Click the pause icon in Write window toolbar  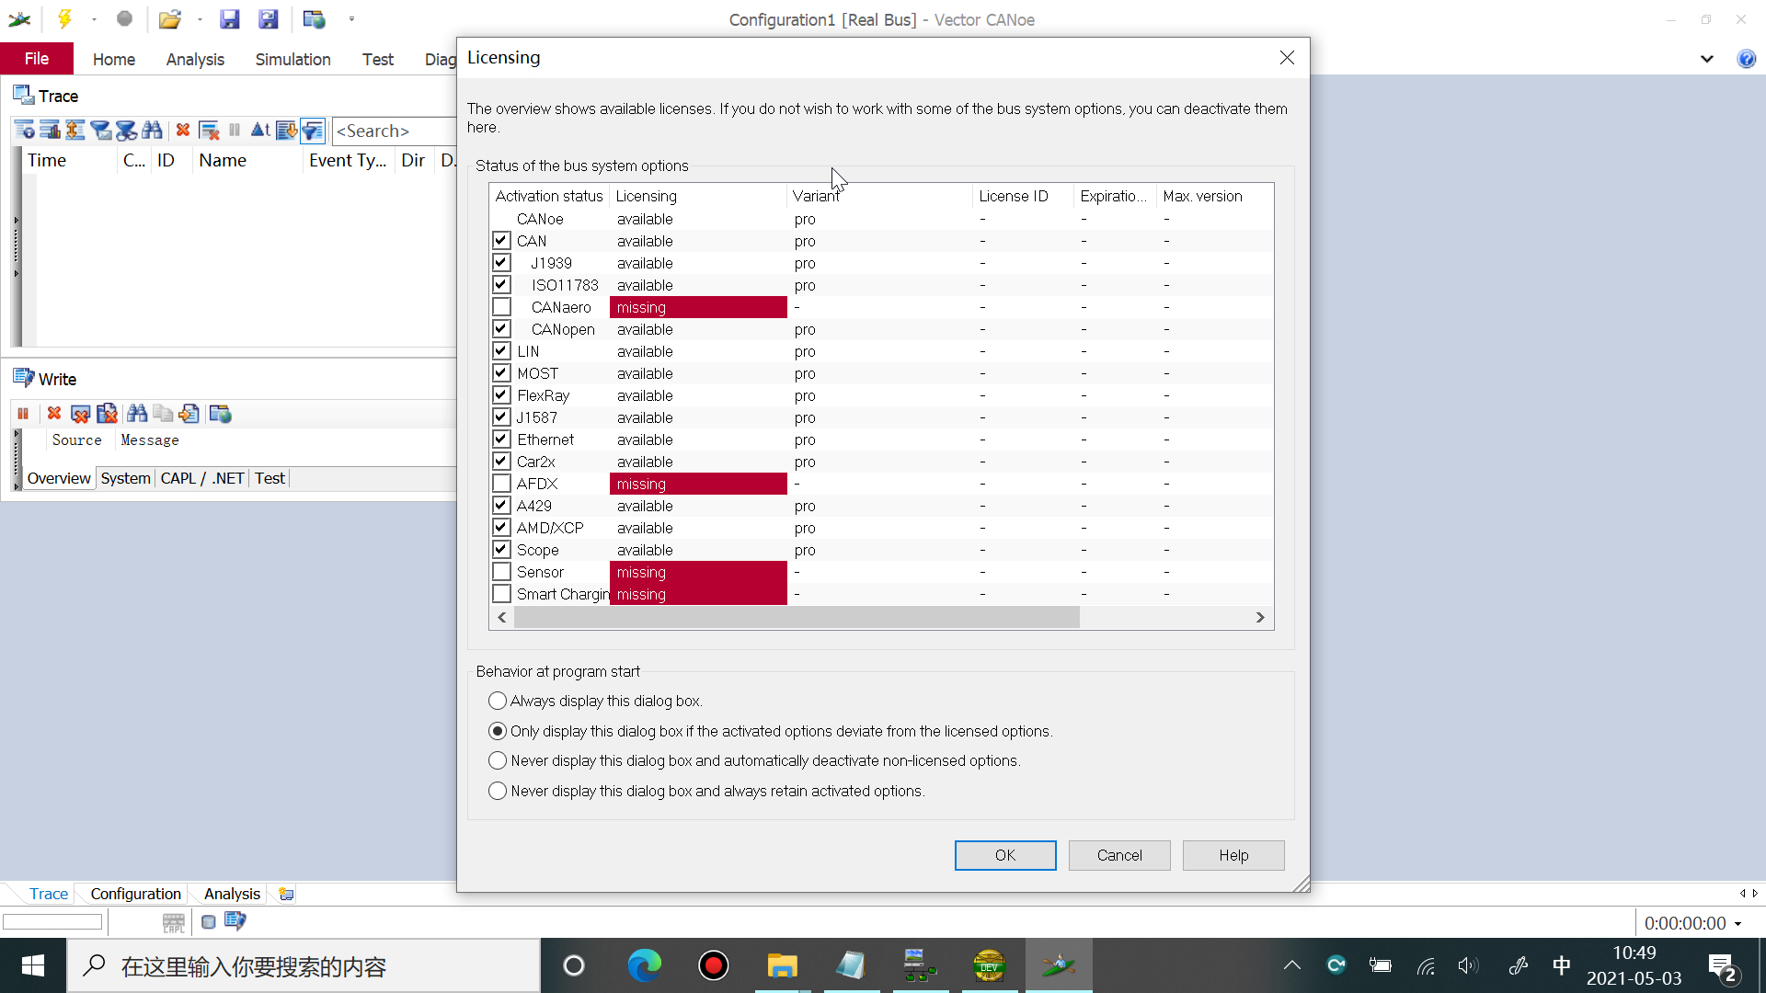23,414
